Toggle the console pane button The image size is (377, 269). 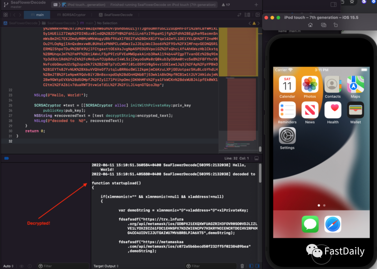[x=258, y=266]
